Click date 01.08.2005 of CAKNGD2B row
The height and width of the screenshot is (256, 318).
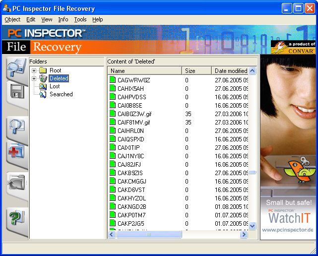click(228, 206)
